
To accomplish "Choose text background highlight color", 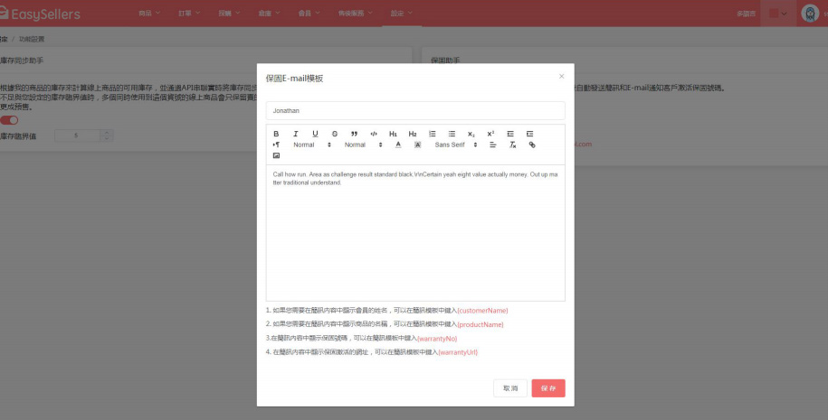I will 418,145.
